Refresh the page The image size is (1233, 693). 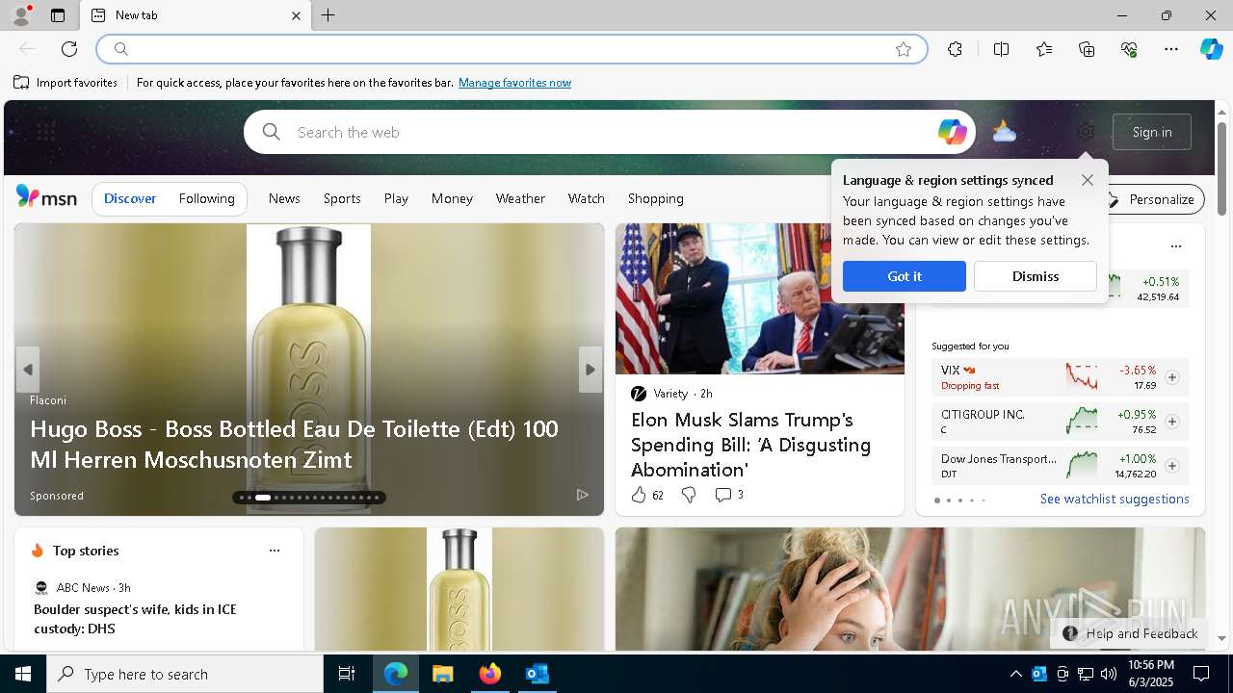(x=69, y=49)
